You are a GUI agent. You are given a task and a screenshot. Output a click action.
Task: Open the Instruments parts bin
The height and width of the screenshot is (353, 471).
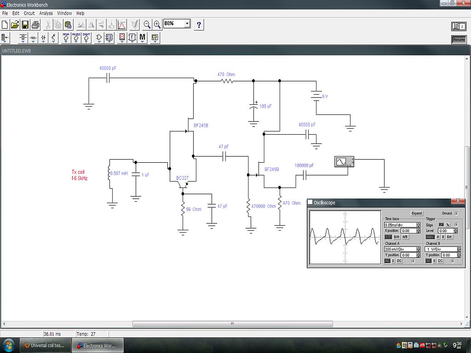tap(155, 38)
